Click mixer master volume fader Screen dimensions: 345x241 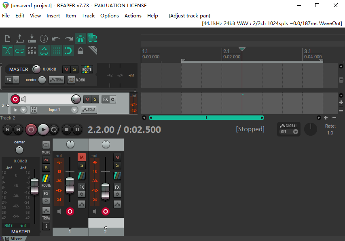coord(34,187)
